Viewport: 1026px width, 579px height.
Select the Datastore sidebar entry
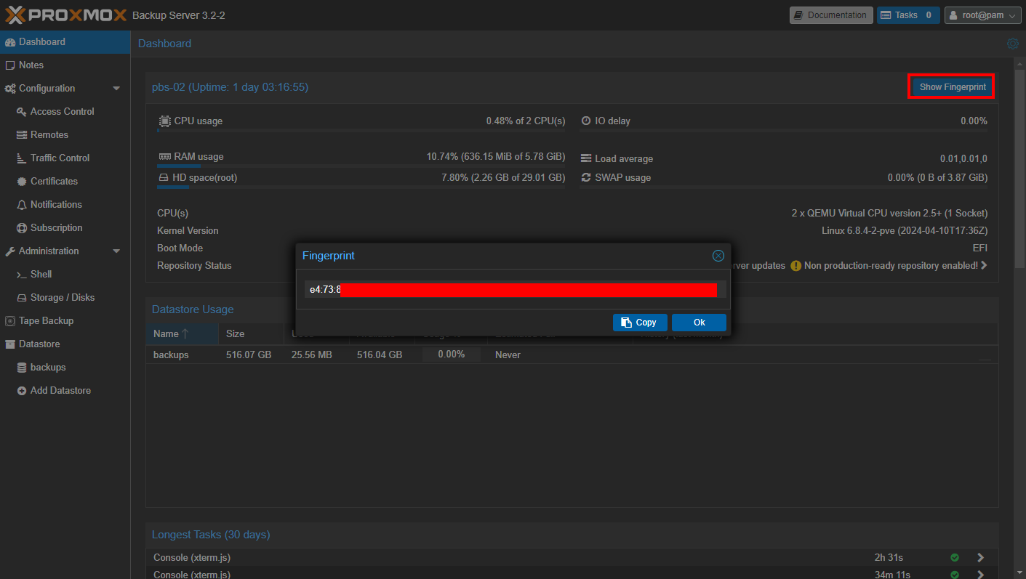point(65,344)
